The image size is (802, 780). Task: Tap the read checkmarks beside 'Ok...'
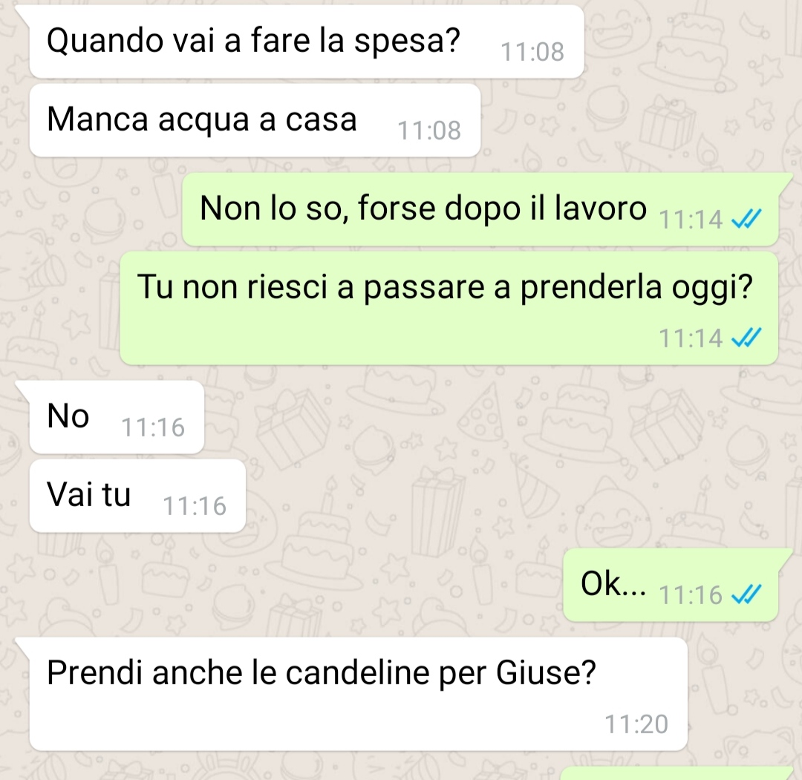[x=746, y=594]
